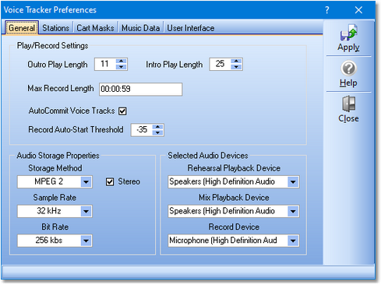Image resolution: width=381 pixels, height=285 pixels.
Task: Increase Intro Play Length with up arrow
Action: tap(236, 62)
